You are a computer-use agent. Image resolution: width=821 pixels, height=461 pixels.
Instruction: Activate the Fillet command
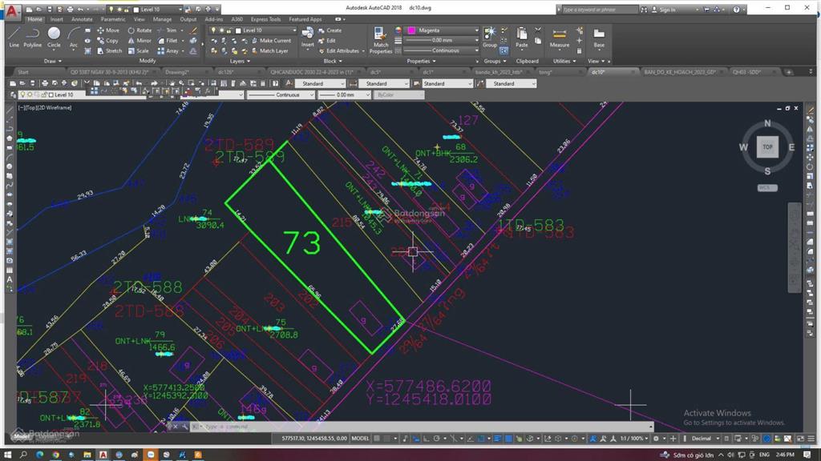(x=168, y=40)
